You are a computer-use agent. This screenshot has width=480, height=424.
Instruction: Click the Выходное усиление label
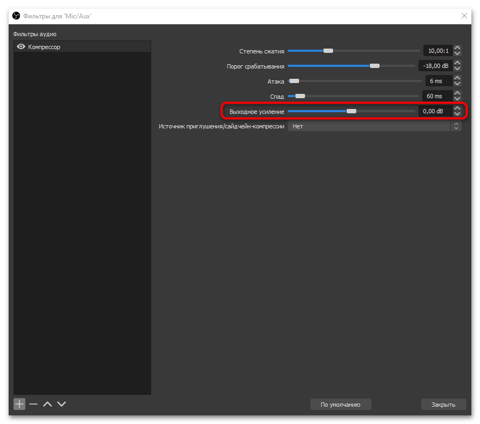coord(257,112)
